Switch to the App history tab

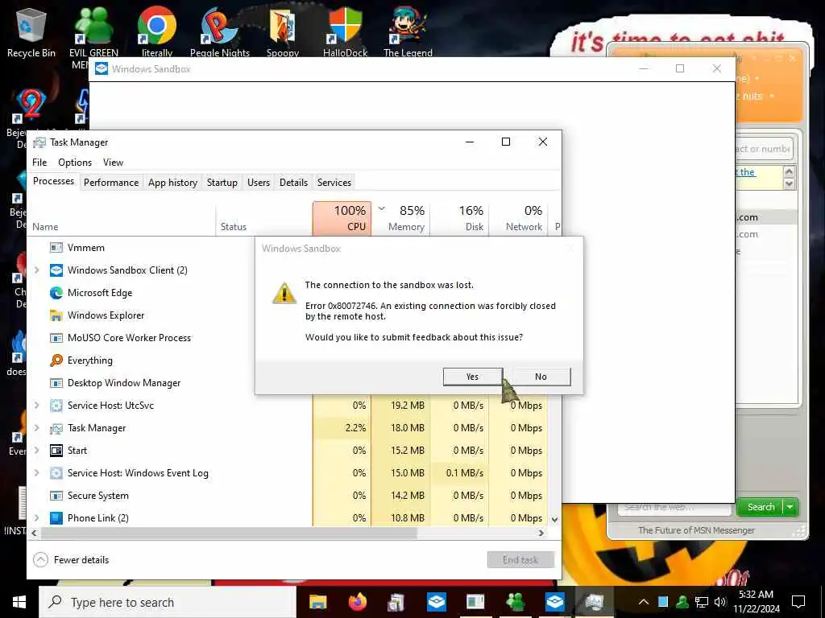tap(172, 183)
